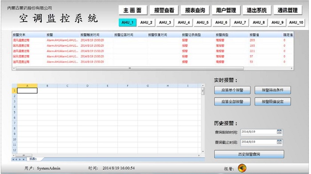
Task: Select spreadsheet row 10 header
Action: pyautogui.click(x=15, y=139)
